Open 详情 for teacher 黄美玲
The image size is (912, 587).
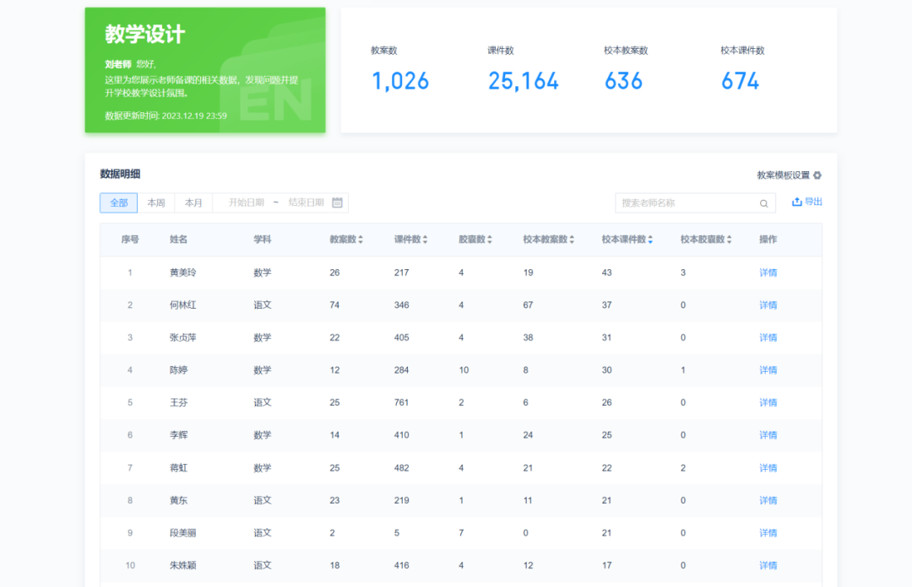768,272
